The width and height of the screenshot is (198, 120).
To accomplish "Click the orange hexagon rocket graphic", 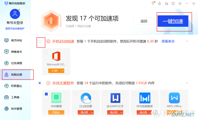I will 51,21.
